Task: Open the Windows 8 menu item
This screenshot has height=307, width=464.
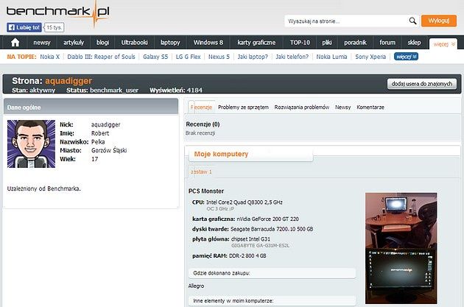Action: point(208,43)
